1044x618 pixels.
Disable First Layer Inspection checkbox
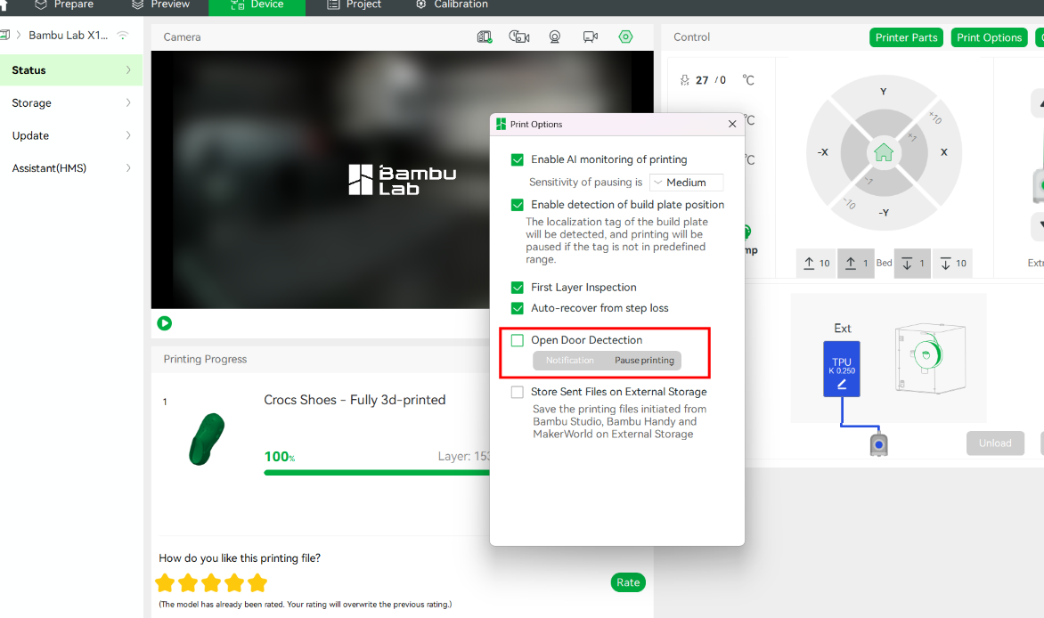518,288
